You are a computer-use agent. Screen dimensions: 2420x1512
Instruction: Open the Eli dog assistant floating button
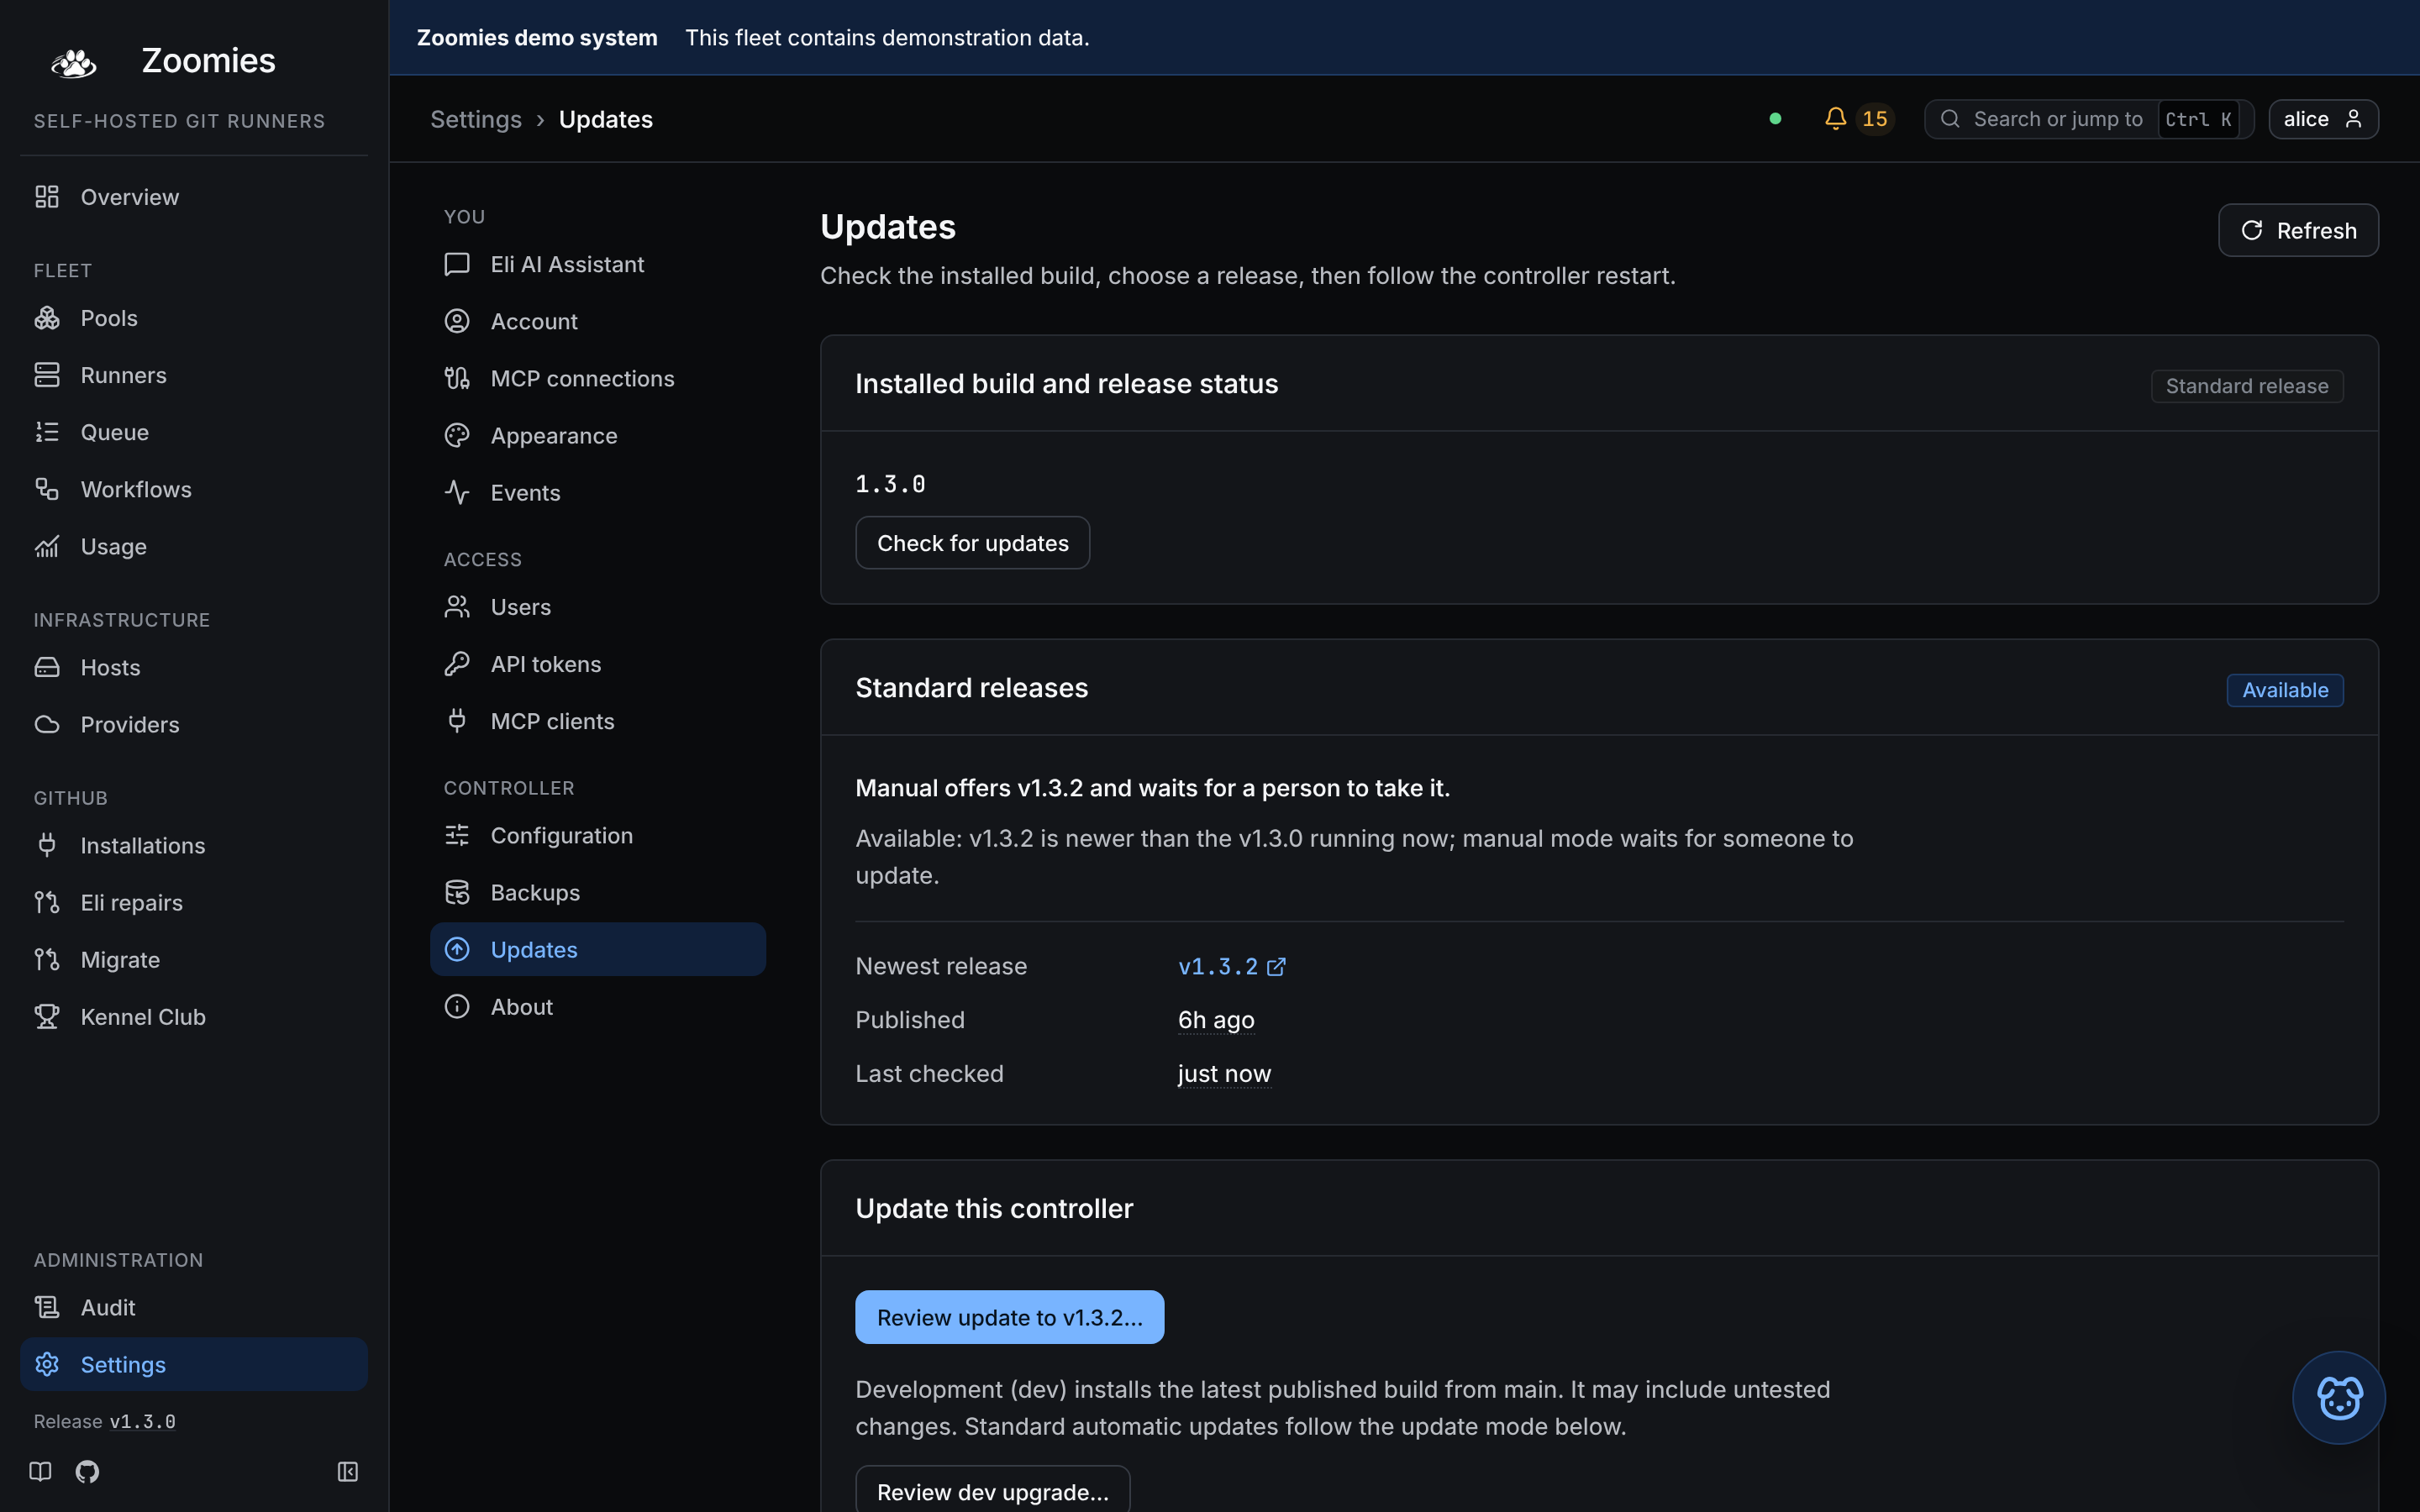pos(2338,1397)
